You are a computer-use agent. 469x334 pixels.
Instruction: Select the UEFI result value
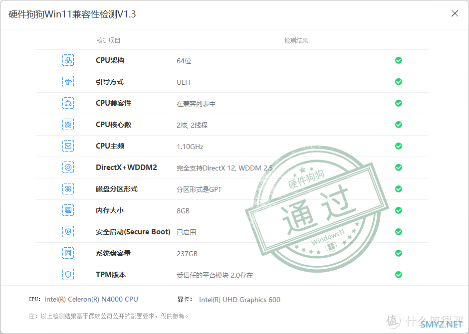coord(183,82)
